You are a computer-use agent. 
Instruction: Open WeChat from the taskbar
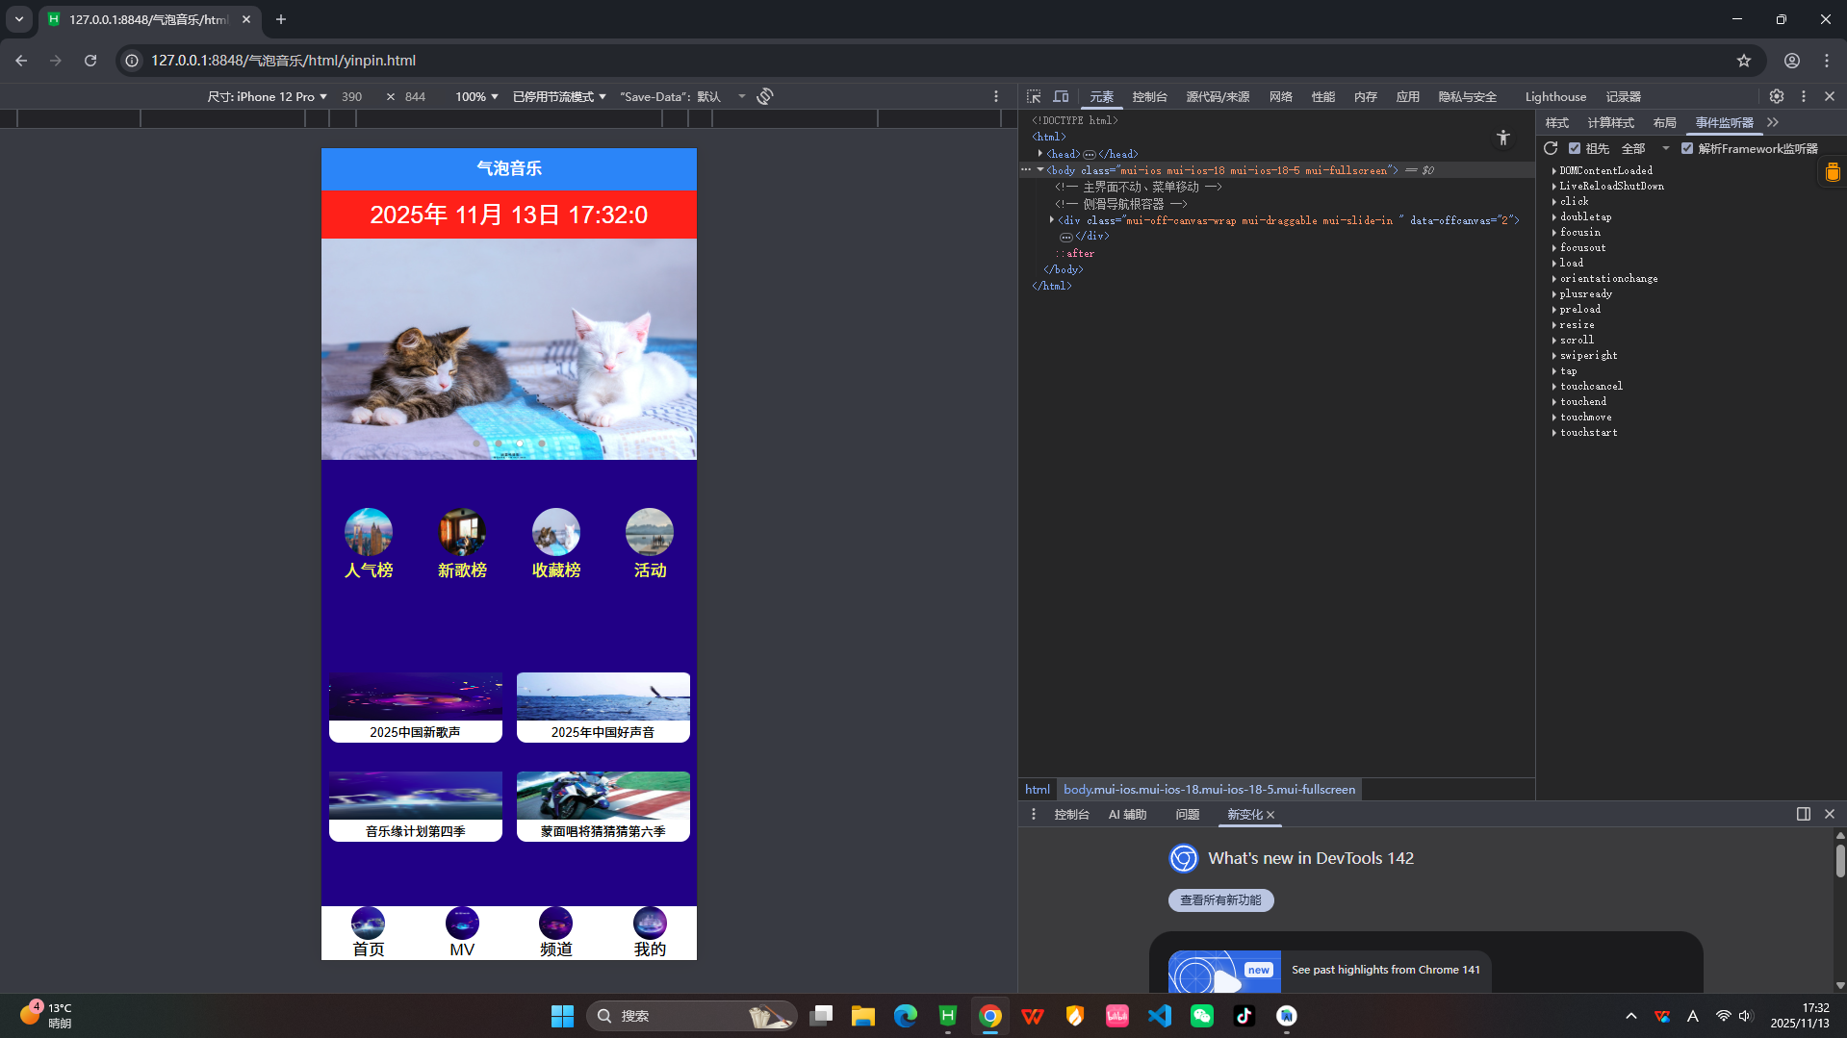coord(1201,1016)
